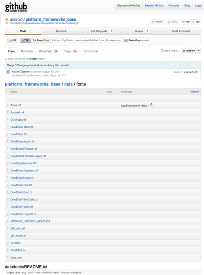Click the file icon beside DroidSansArabic.ttf
The height and width of the screenshot is (275, 204).
click(x=7, y=141)
